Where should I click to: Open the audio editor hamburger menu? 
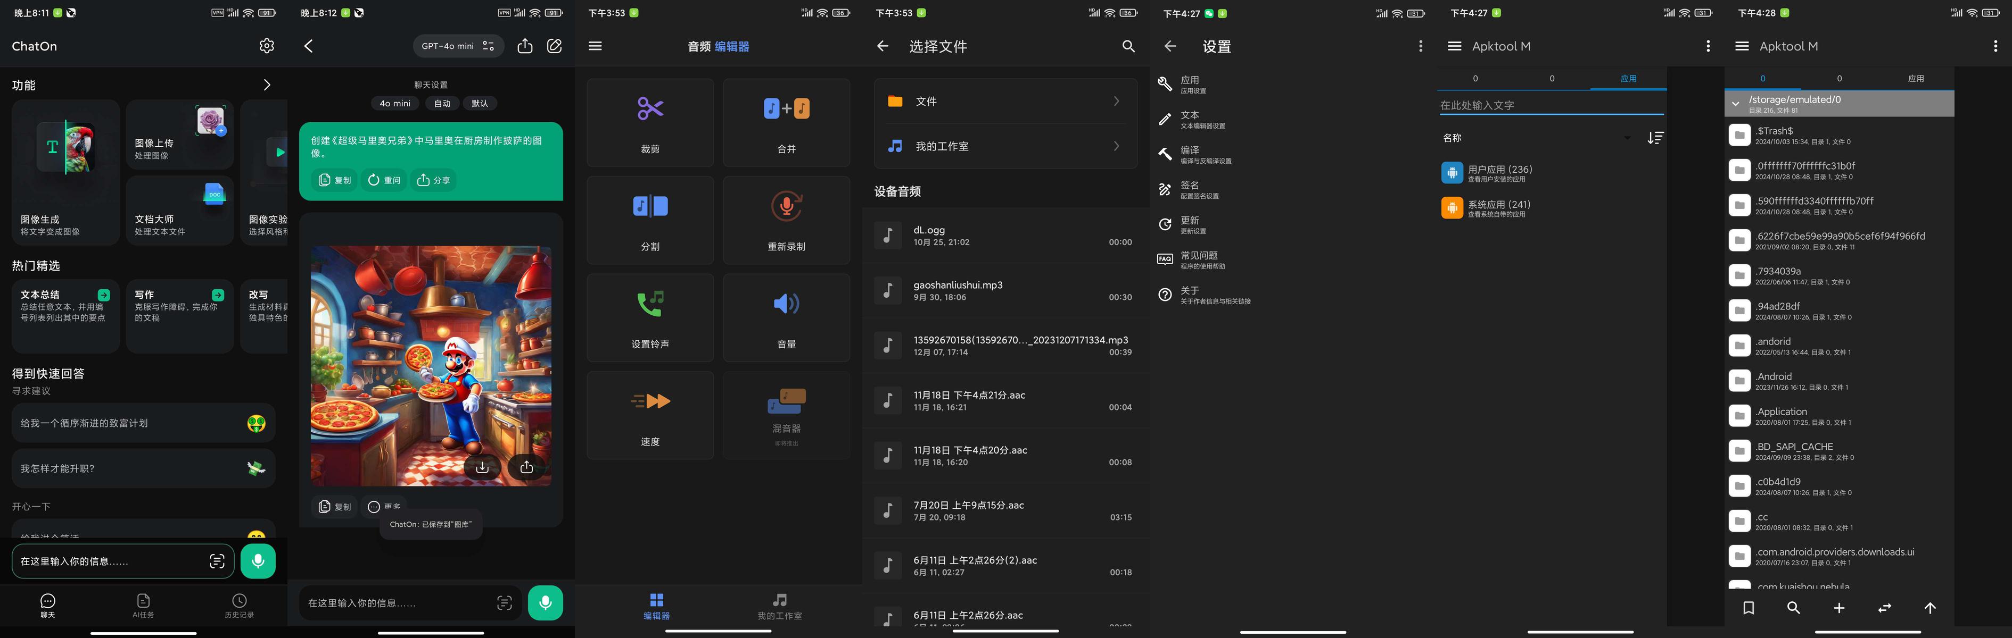(595, 46)
